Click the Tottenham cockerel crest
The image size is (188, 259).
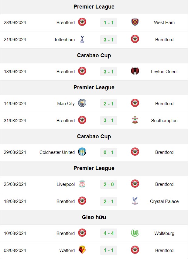(82, 39)
